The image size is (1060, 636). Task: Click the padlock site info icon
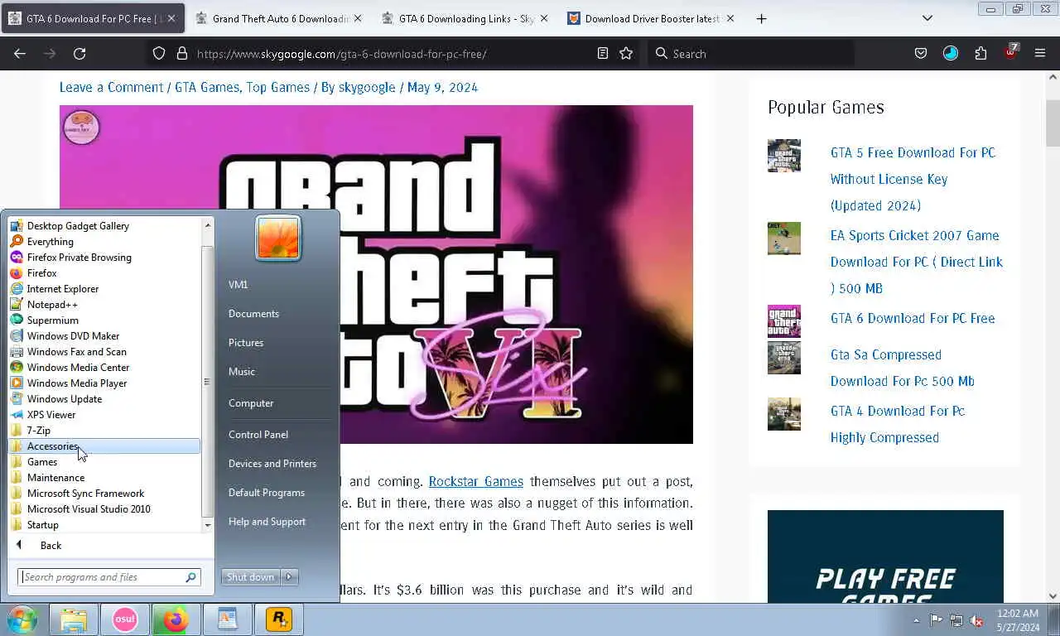182,54
